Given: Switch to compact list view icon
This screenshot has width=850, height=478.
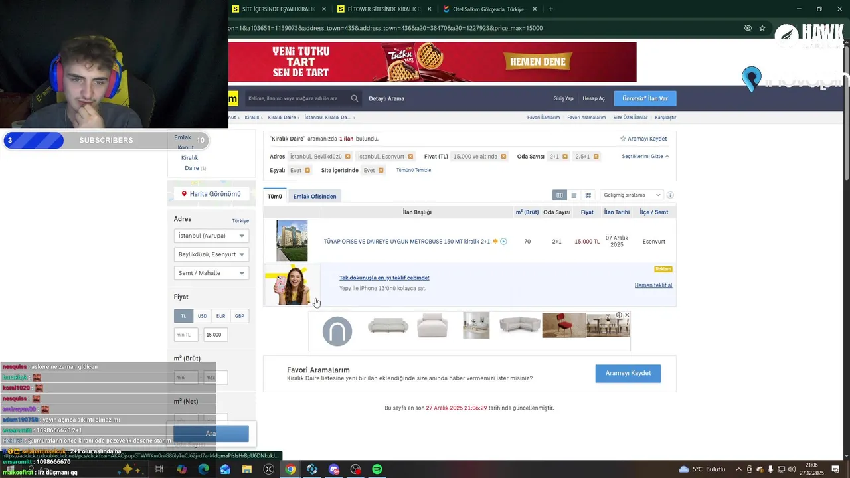Looking at the screenshot, I should click(x=574, y=195).
